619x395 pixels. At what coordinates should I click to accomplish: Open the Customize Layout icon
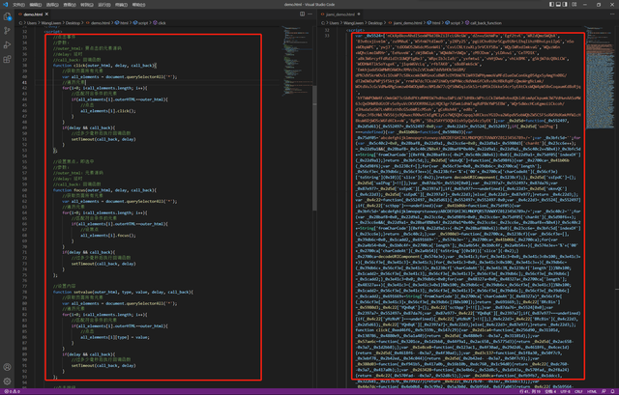point(574,4)
